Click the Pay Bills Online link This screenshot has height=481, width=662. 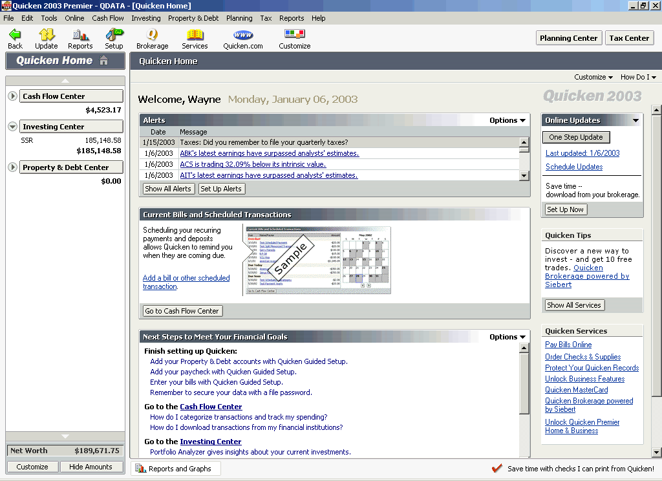[x=568, y=345]
